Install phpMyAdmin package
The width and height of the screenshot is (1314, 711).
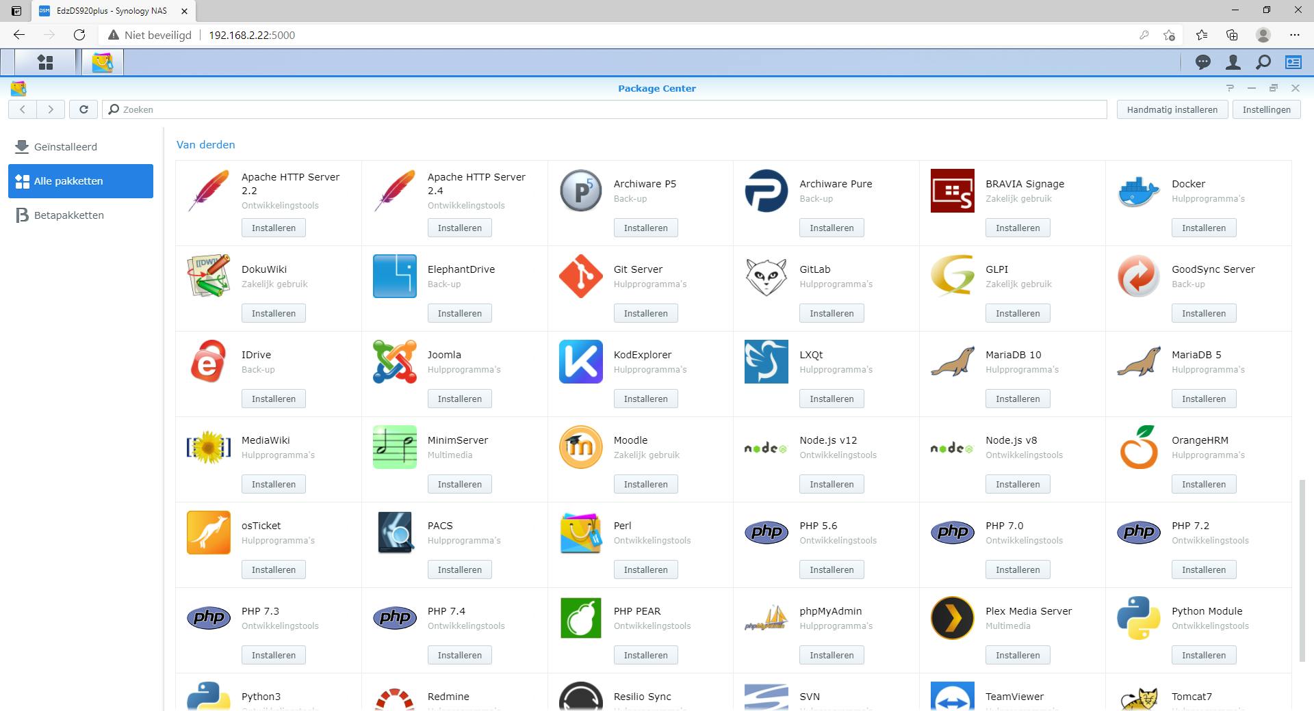(832, 655)
